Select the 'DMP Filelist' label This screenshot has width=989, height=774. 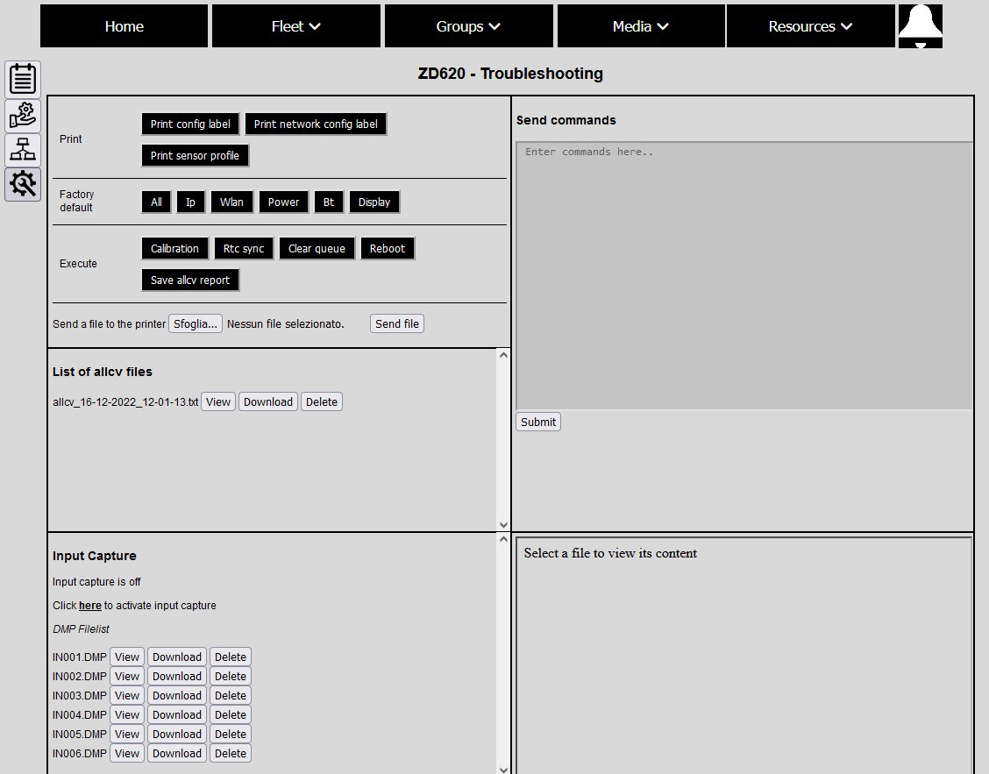tap(81, 628)
